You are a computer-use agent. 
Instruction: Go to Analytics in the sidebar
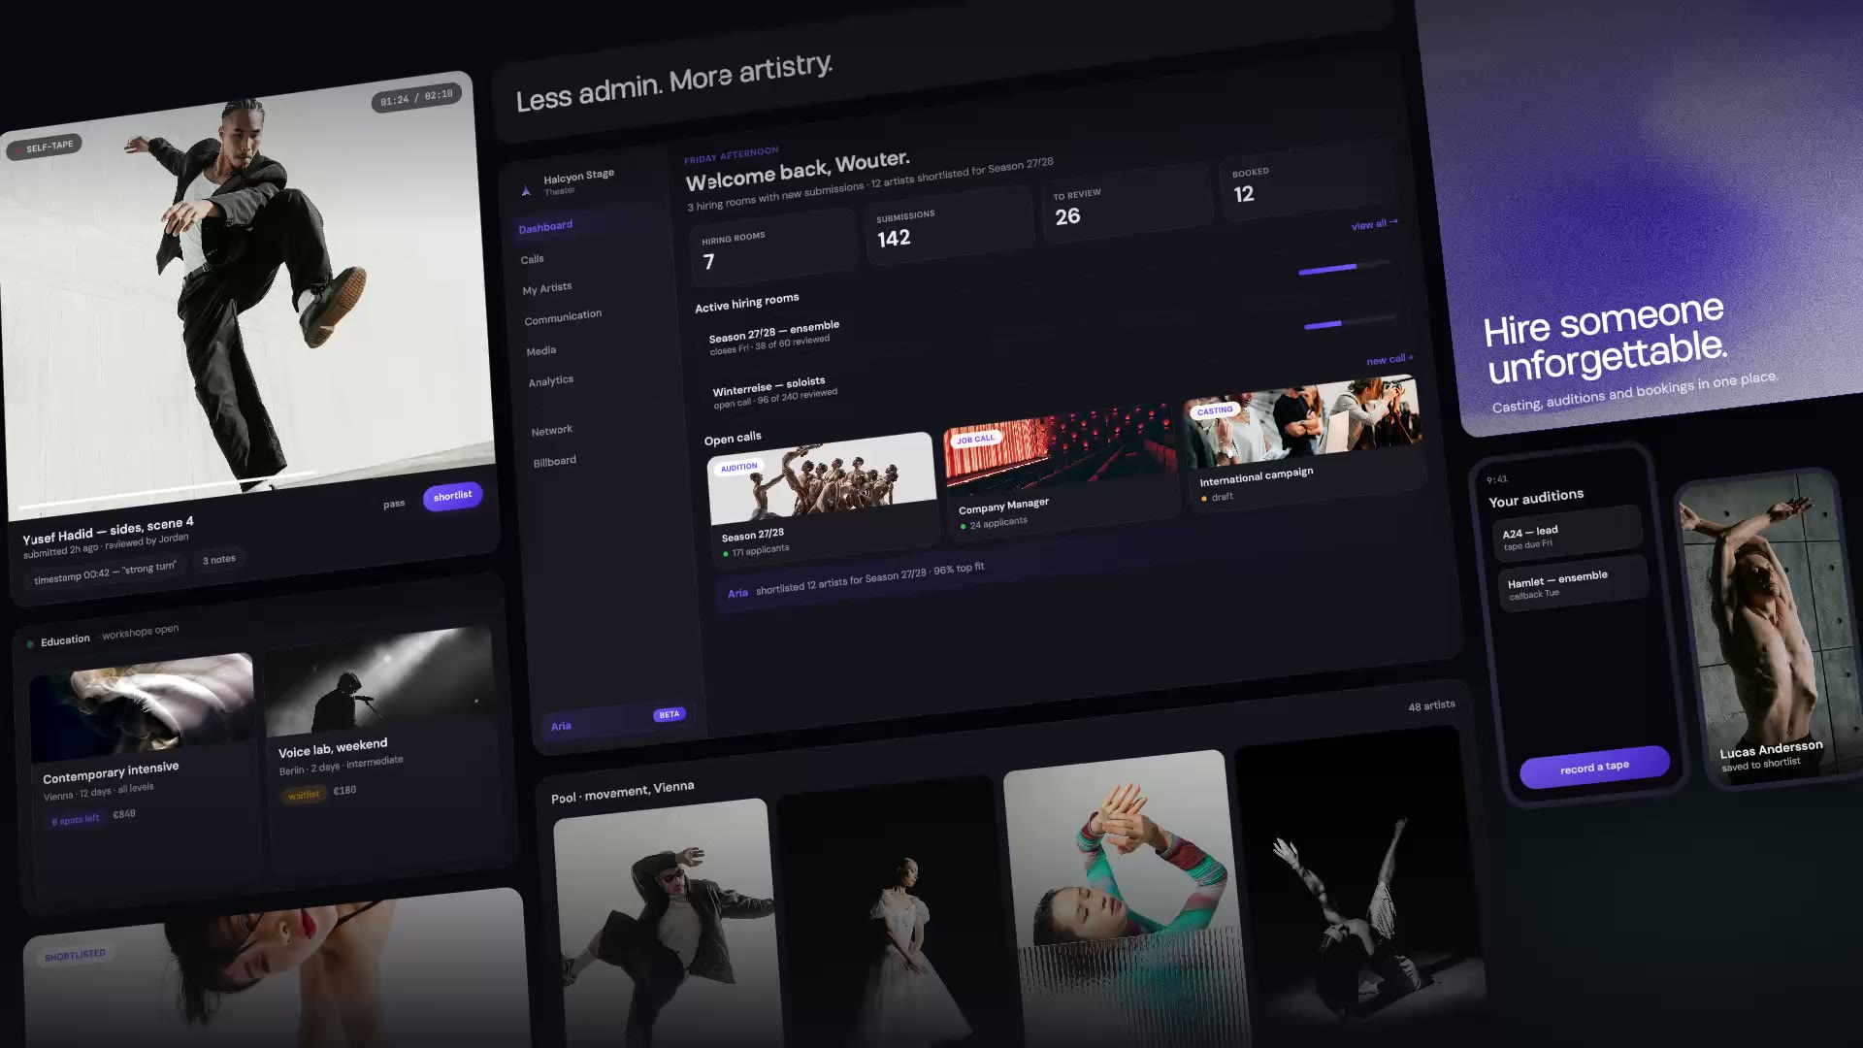(x=551, y=381)
